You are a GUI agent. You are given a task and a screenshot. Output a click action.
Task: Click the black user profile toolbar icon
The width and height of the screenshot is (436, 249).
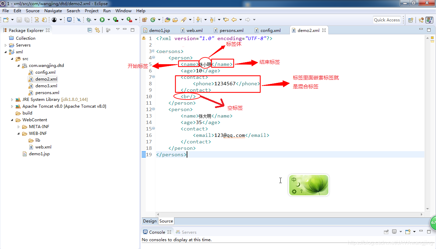54,20
